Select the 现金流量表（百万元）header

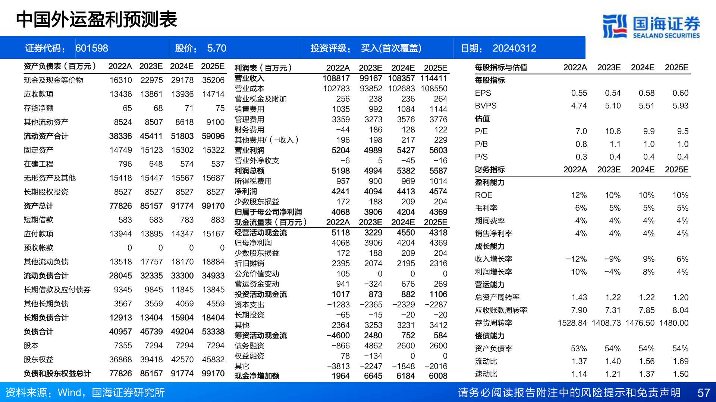click(270, 222)
